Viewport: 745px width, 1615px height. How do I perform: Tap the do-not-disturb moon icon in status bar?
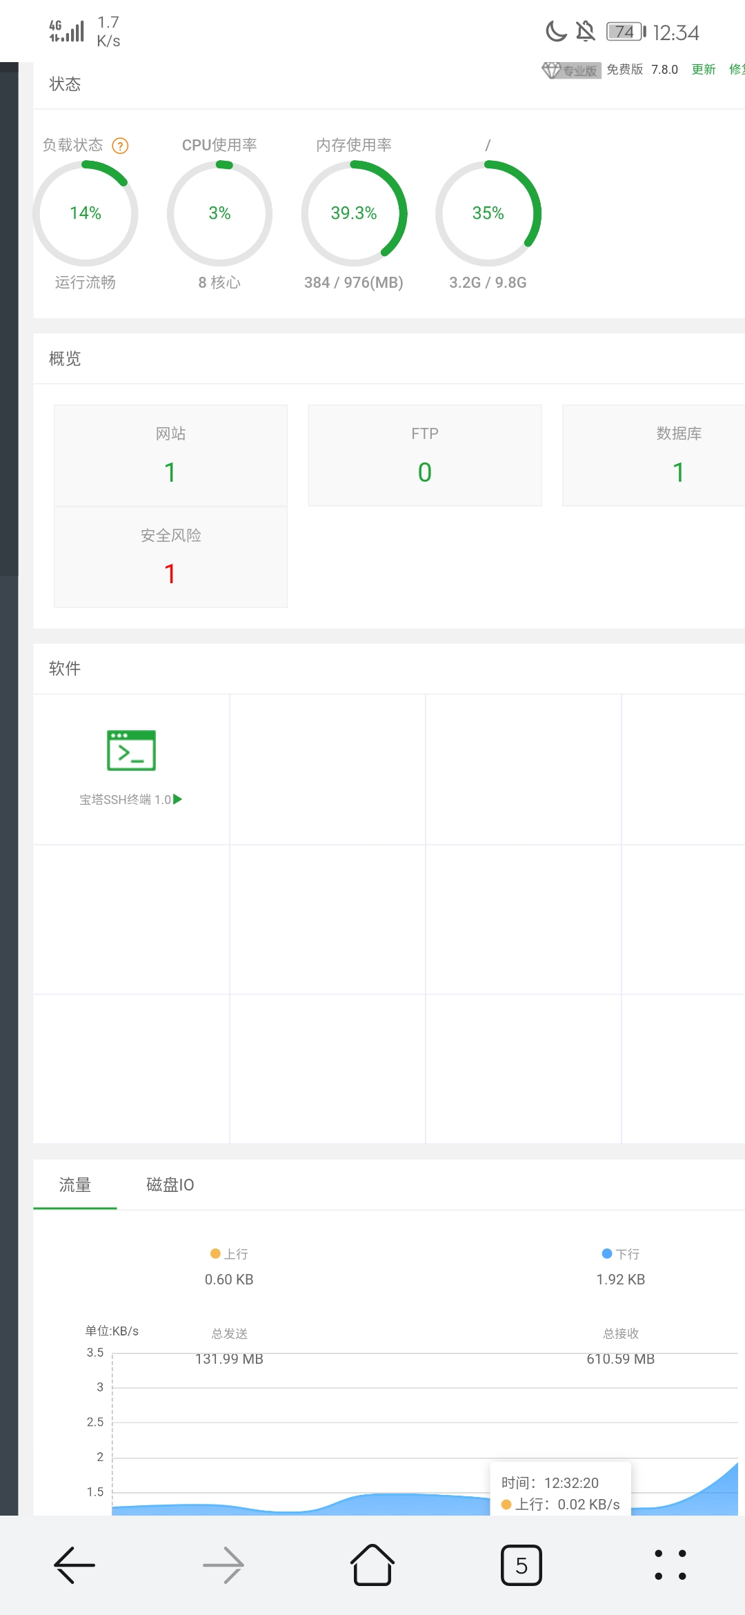coord(556,31)
